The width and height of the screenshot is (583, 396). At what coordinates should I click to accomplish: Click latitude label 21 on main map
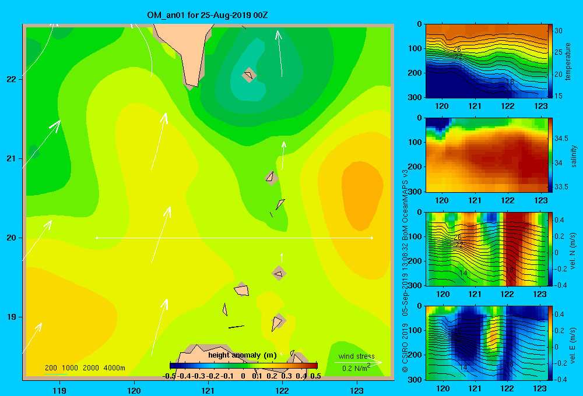click(12, 158)
